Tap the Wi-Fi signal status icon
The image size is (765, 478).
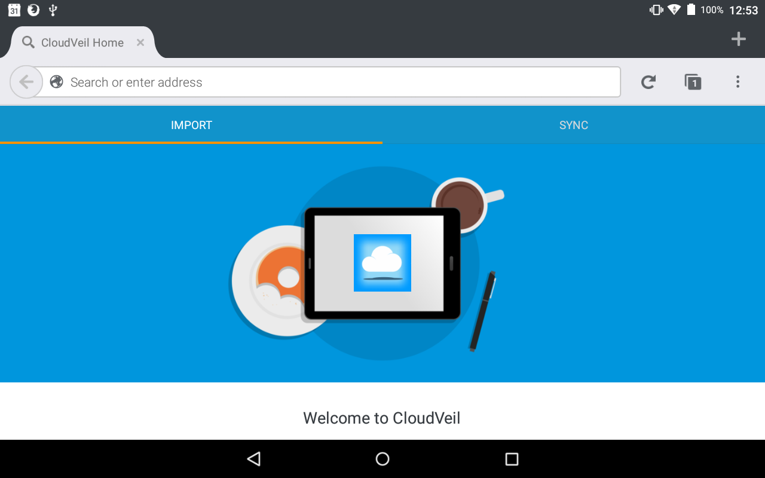(674, 10)
